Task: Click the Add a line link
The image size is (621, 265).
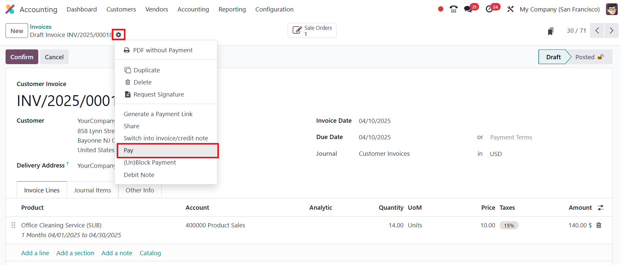Action: 35,253
